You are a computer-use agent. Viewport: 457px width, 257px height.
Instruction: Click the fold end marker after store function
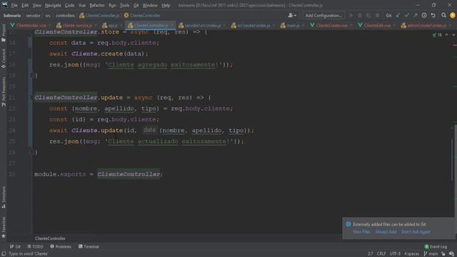pos(31,76)
